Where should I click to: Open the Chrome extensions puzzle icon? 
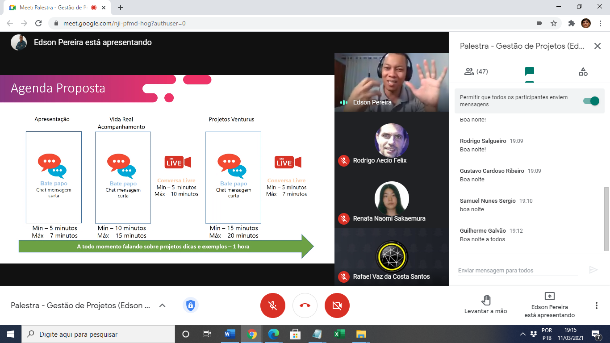(571, 23)
